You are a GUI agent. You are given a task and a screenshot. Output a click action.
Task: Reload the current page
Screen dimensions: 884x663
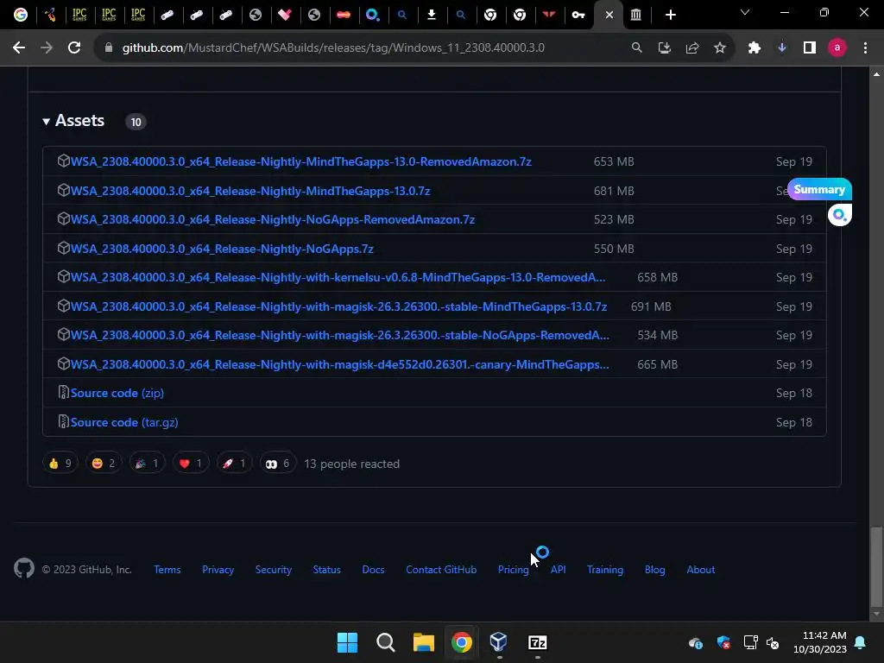click(74, 48)
